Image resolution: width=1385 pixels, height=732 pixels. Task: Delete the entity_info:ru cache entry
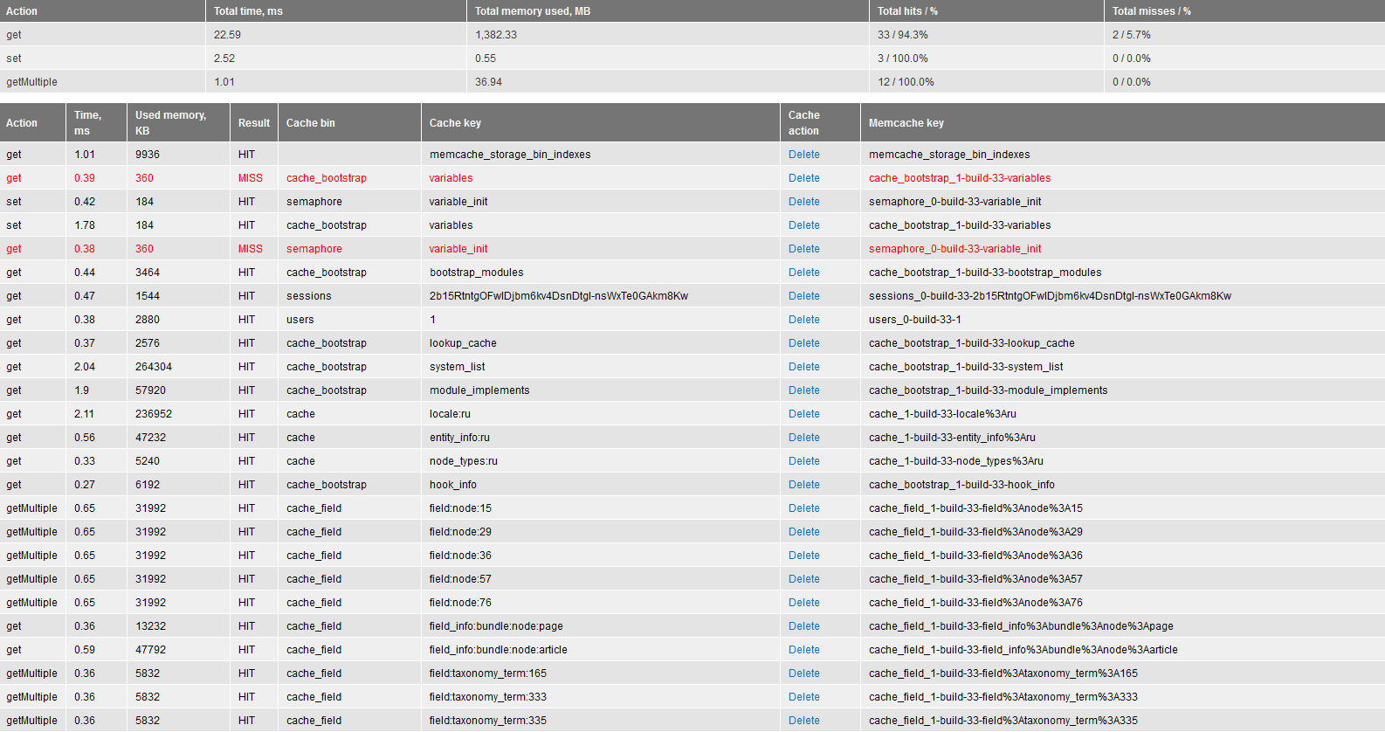pyautogui.click(x=803, y=438)
